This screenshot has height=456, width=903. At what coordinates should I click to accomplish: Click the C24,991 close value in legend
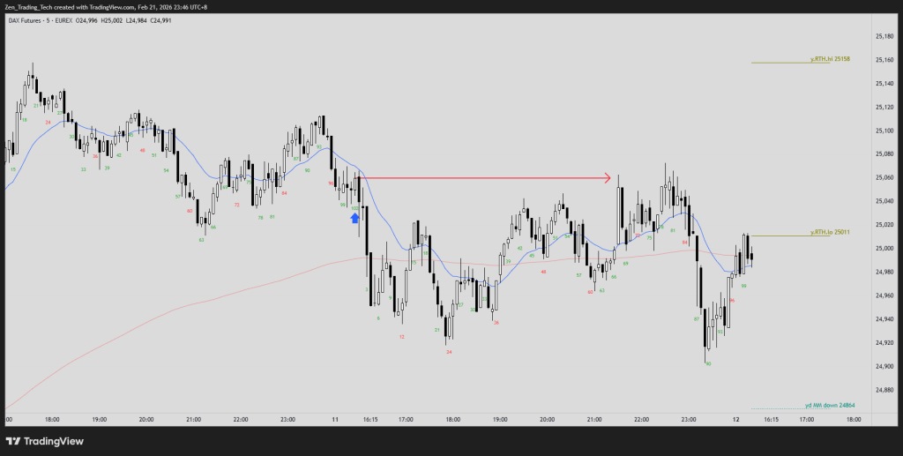pos(160,20)
